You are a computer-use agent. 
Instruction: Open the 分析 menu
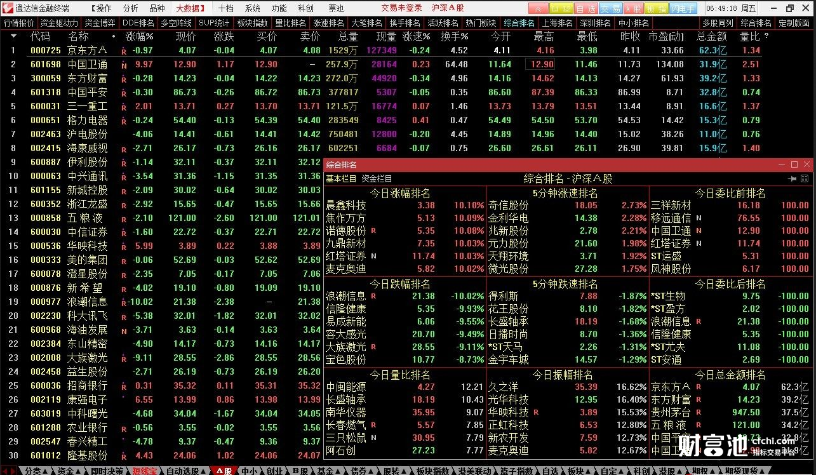pyautogui.click(x=130, y=8)
